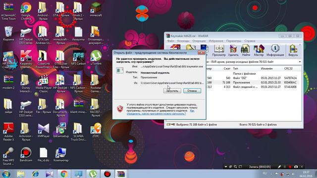Open the Операции menu in WinRAR
The width and height of the screenshot is (317, 178).
[199, 41]
